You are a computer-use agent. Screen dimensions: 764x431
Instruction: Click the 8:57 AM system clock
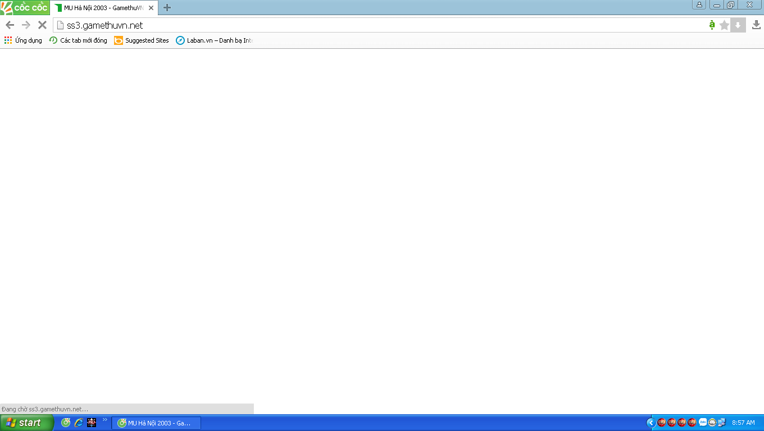tap(743, 423)
